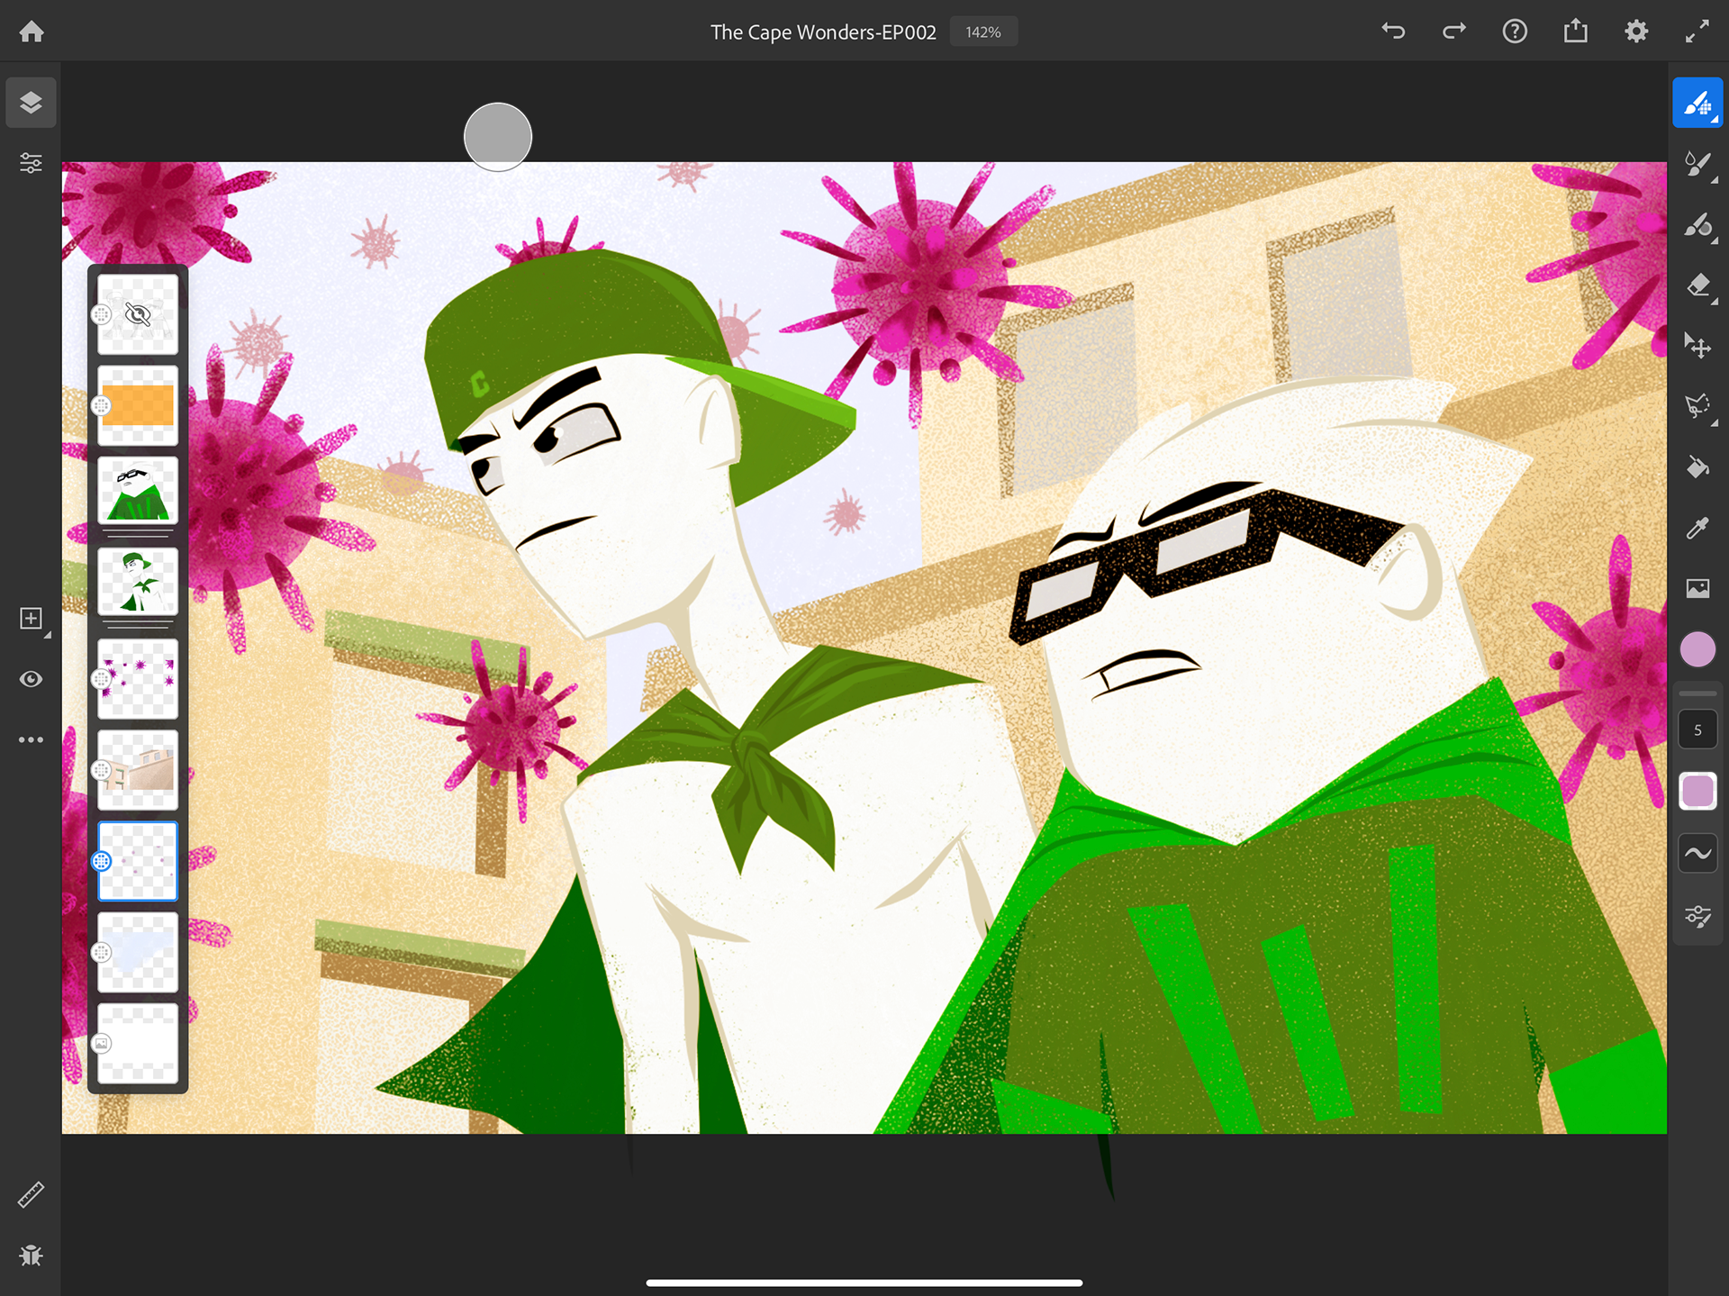Viewport: 1729px width, 1296px height.
Task: Choose the transform move tool
Action: (x=1697, y=346)
